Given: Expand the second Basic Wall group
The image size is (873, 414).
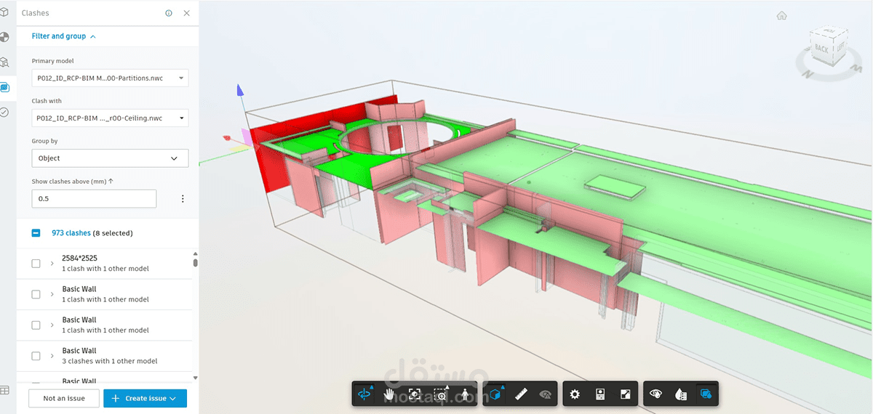Looking at the screenshot, I should pyautogui.click(x=52, y=325).
